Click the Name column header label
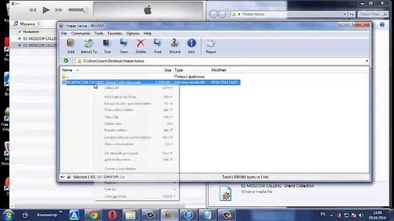Image resolution: width=394 pixels, height=221 pixels. pos(67,70)
